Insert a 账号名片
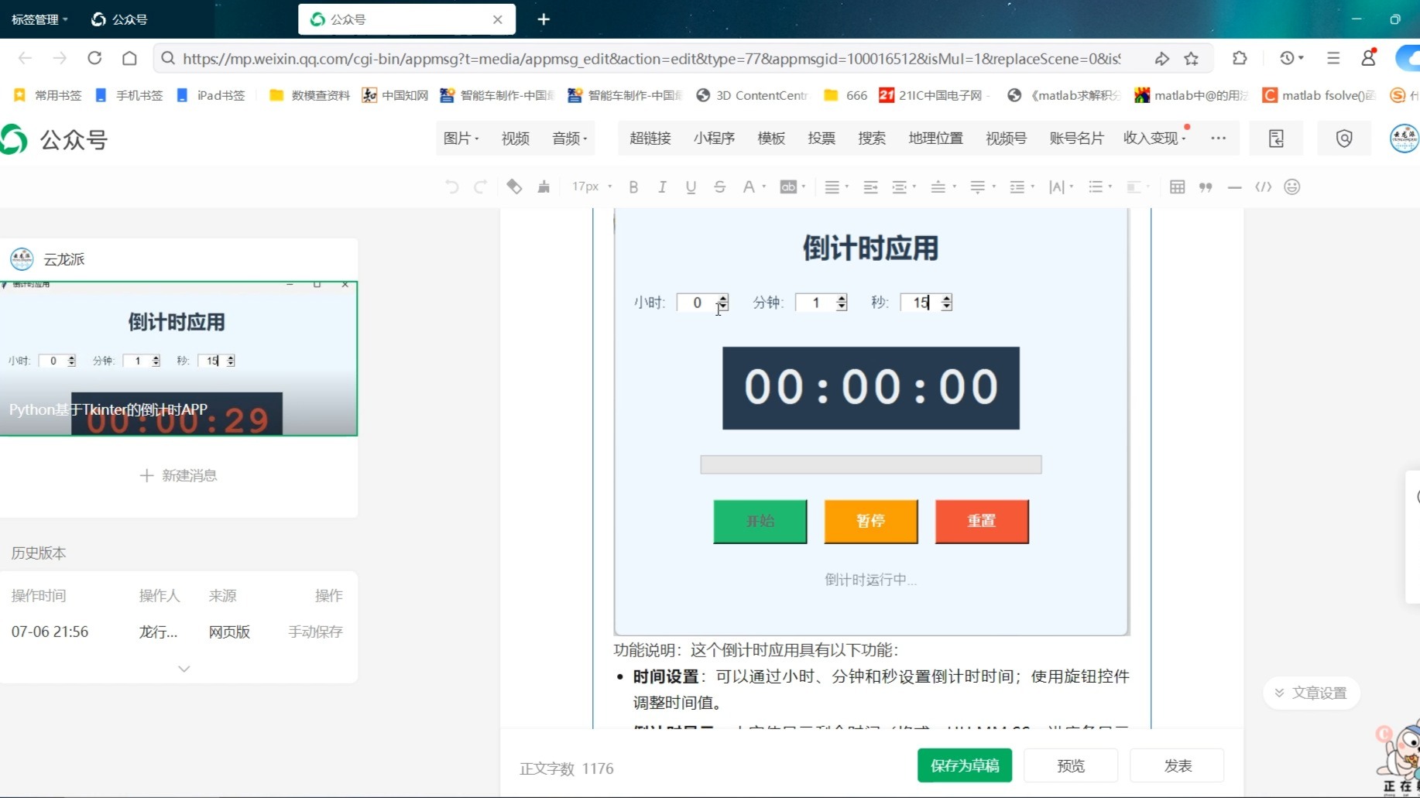 1076,138
